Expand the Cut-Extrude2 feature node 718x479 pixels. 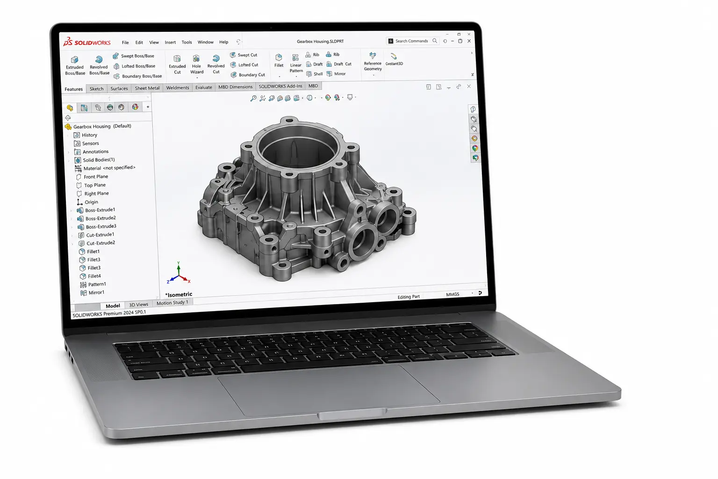click(72, 244)
